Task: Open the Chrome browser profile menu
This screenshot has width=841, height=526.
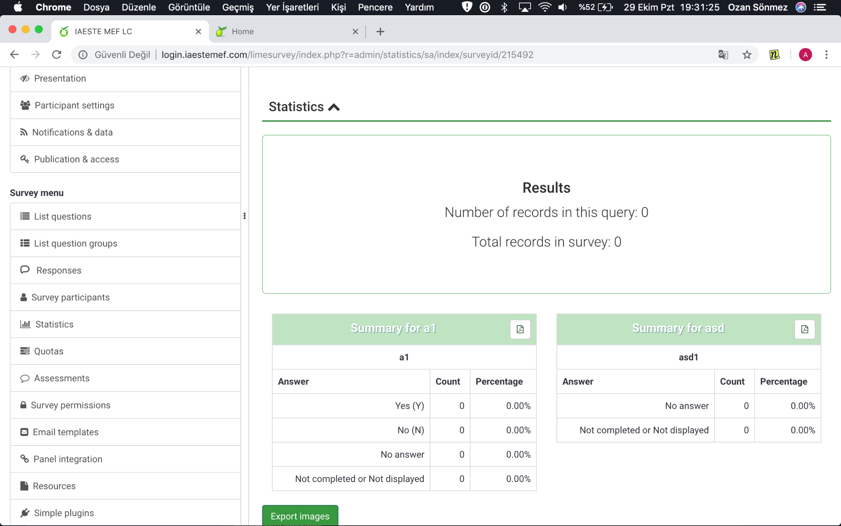Action: [x=805, y=55]
